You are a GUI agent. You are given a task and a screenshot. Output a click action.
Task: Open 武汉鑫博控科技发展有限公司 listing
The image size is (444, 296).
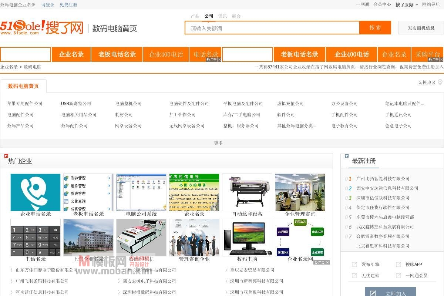coord(385,227)
